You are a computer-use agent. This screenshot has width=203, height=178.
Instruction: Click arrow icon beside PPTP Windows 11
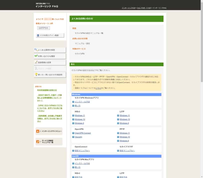pos(118,133)
